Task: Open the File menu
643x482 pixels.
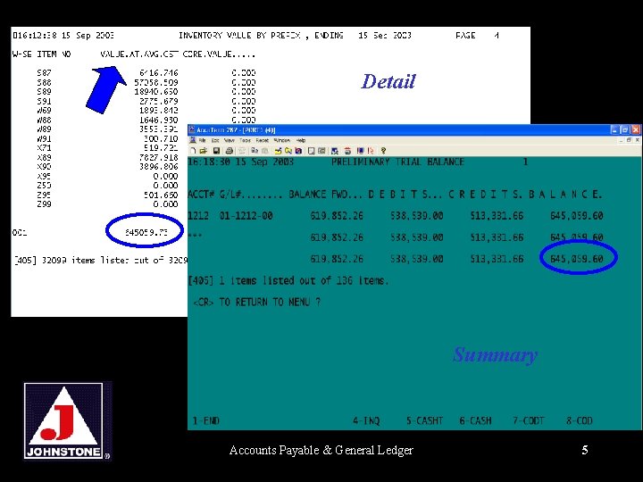Action: pos(202,141)
